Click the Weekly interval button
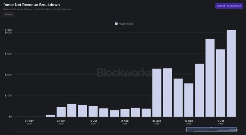Screen dimensions: 246x135 8,14
